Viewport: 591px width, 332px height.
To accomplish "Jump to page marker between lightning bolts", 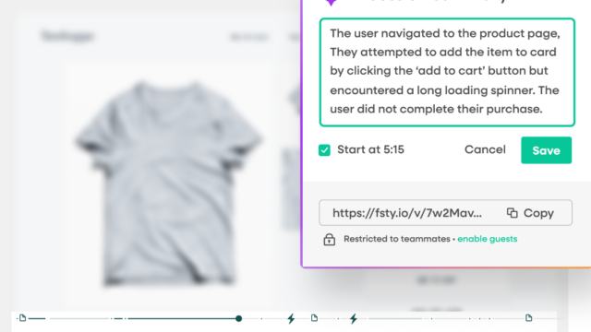I will pos(314,318).
